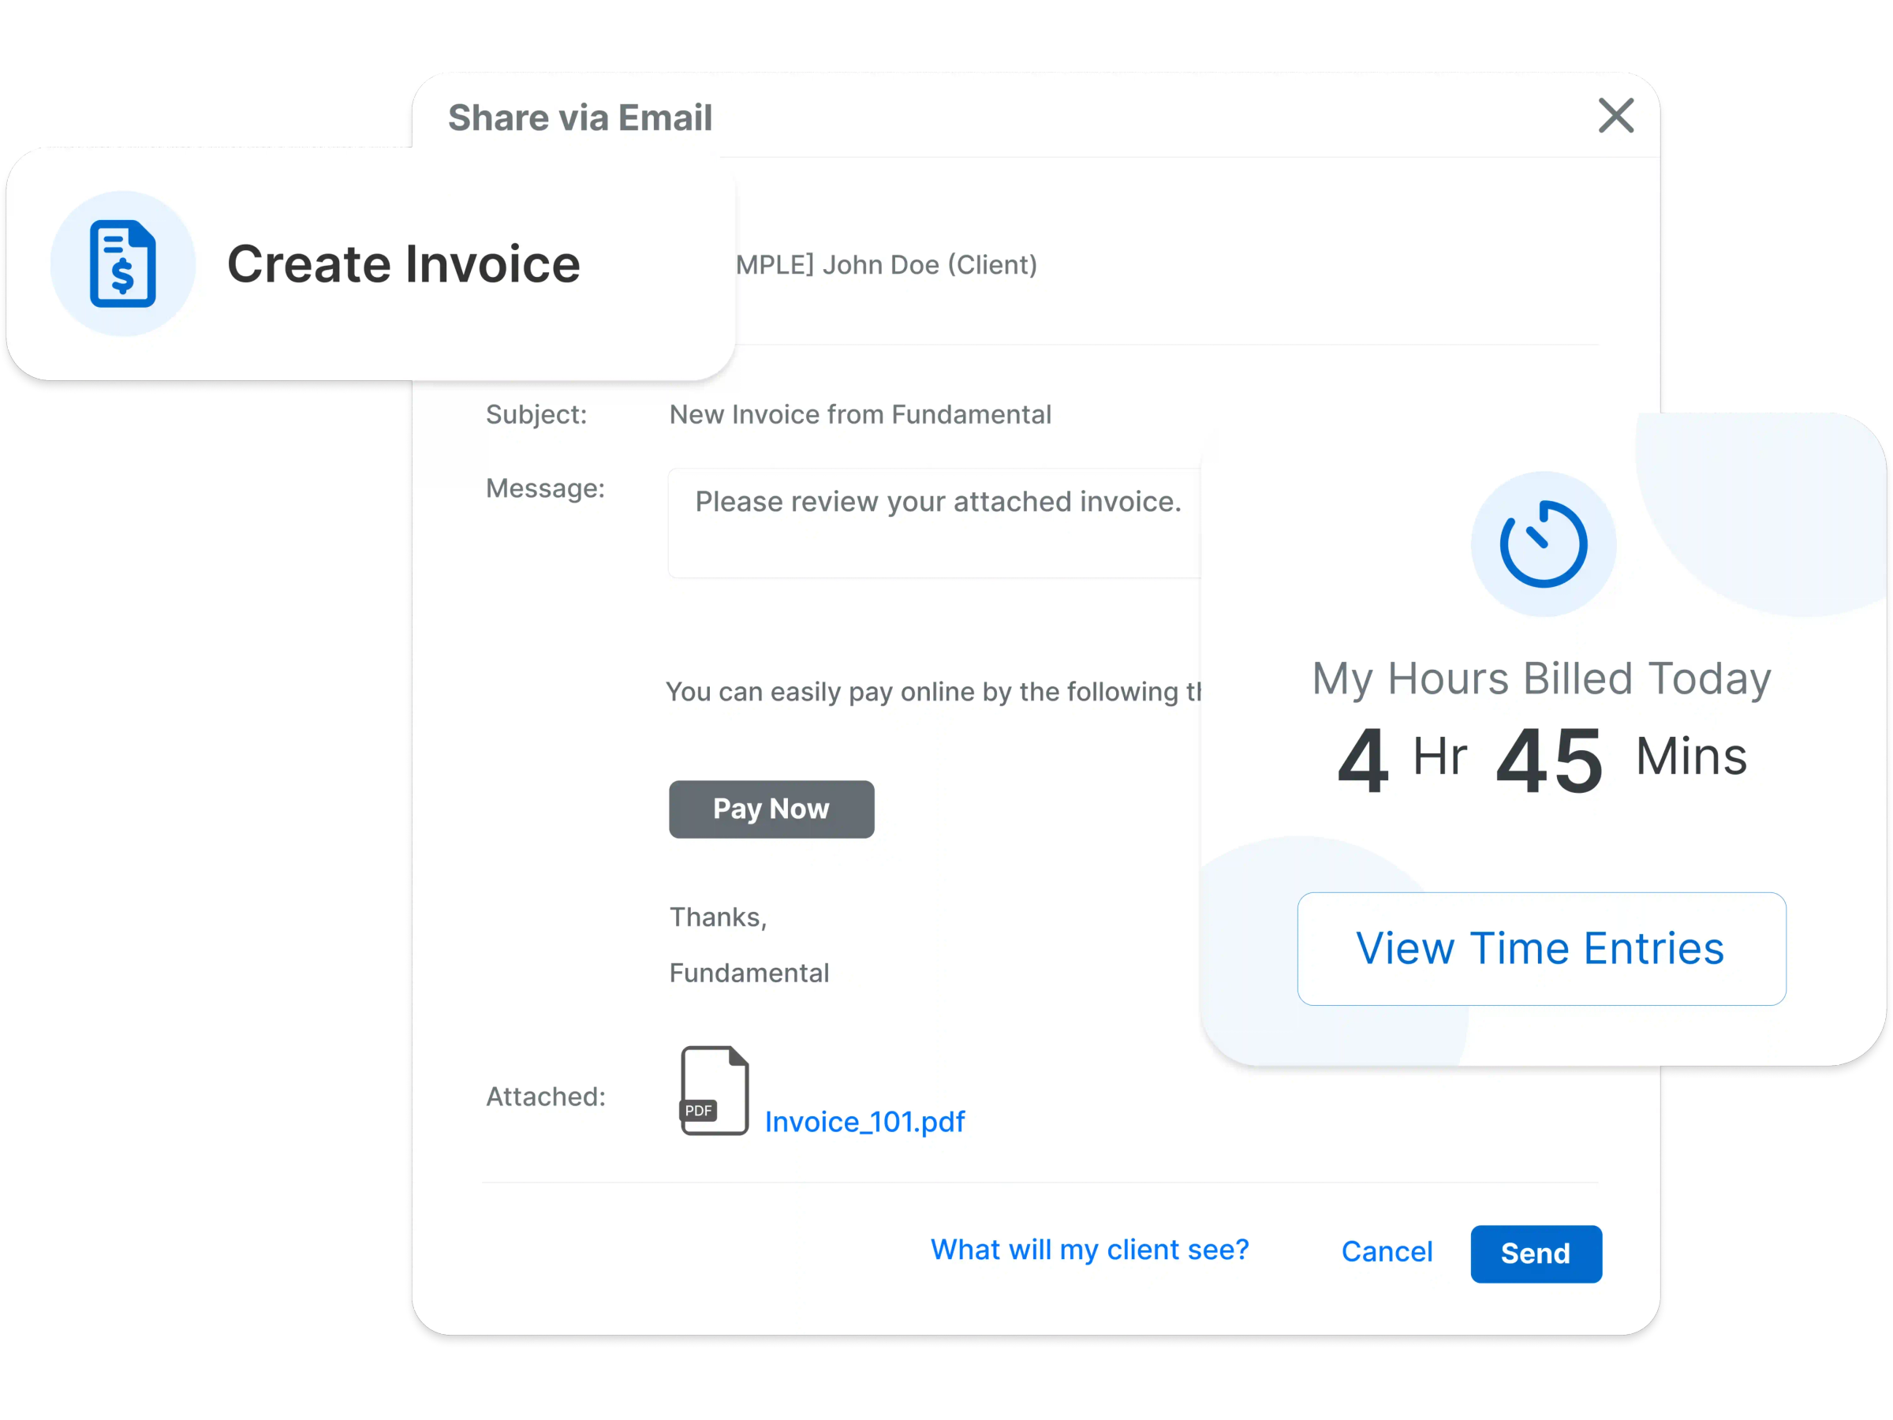Select the invoice page icon in Create Invoice card
Viewport: 1893px width, 1420px height.
click(124, 263)
